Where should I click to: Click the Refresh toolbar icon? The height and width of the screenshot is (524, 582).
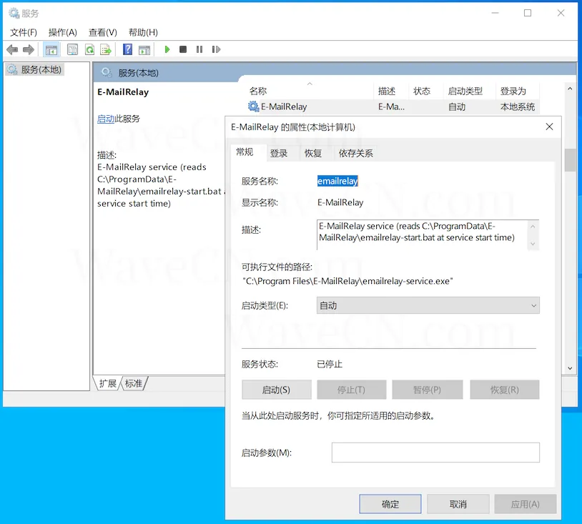(89, 49)
